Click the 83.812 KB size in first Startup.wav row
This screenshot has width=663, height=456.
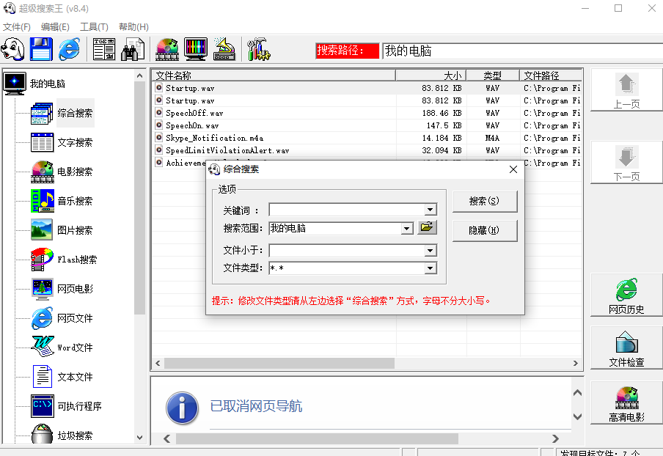click(442, 88)
